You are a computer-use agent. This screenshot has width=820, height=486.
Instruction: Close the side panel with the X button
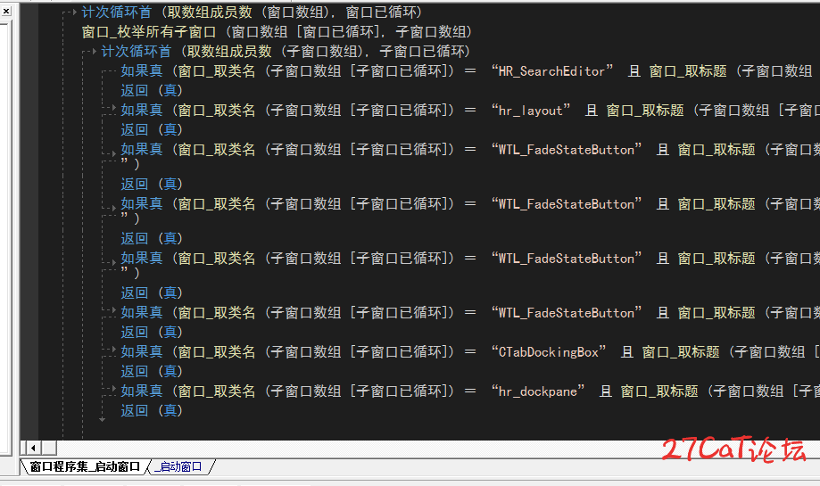pos(5,11)
